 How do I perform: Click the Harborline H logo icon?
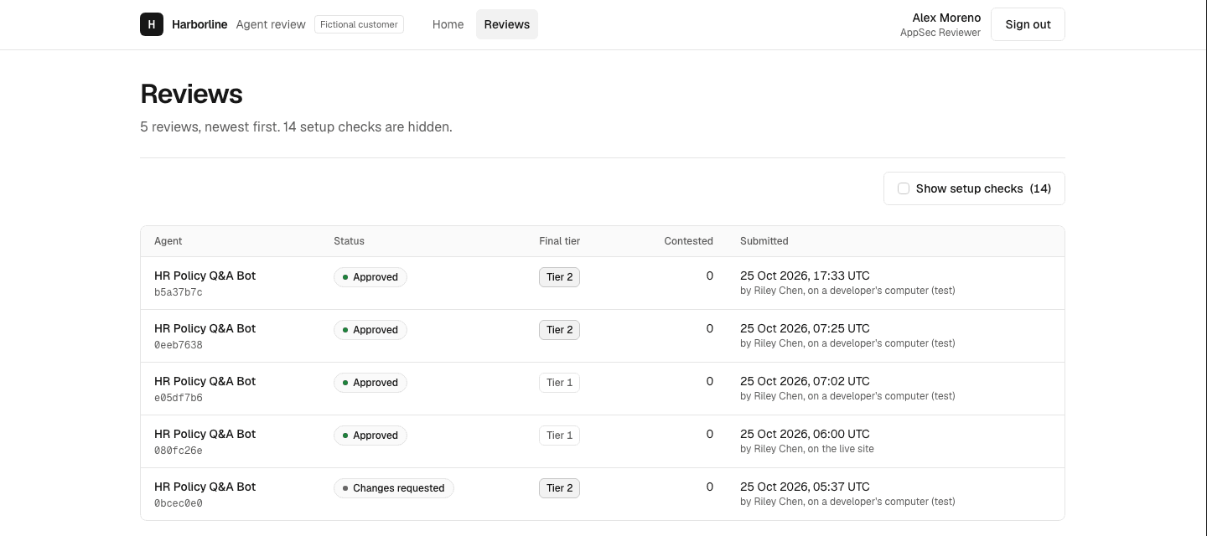[152, 24]
